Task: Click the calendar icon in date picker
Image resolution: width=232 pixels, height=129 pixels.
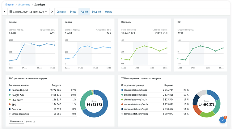Action: pos(11,12)
